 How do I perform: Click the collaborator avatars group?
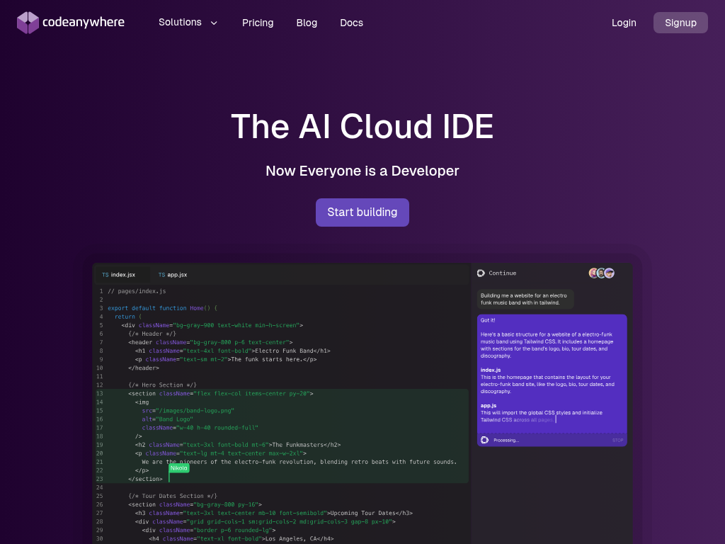coord(601,273)
